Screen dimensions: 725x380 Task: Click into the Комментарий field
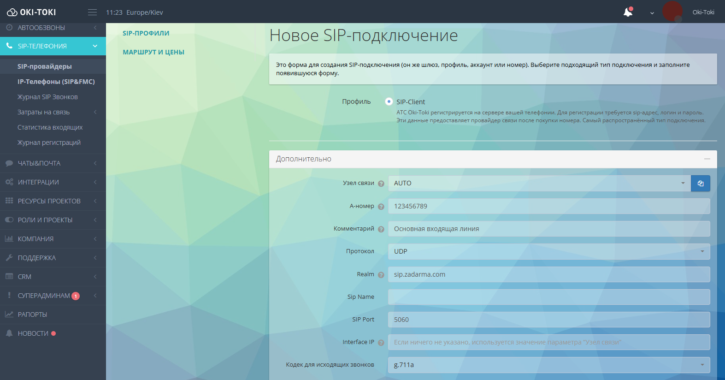click(549, 229)
